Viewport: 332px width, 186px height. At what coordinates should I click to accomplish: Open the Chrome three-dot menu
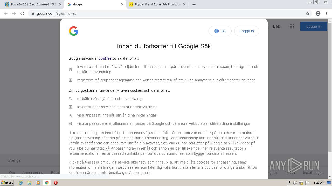point(326,13)
